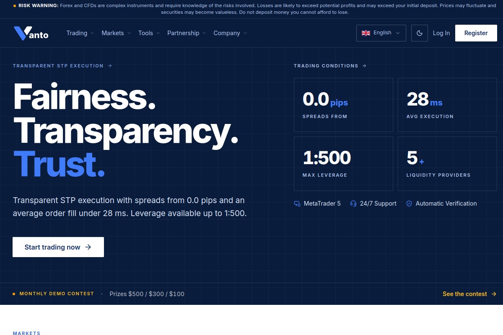Click the 0.0 pips spreads card
This screenshot has width=503, height=335.
pos(343,105)
